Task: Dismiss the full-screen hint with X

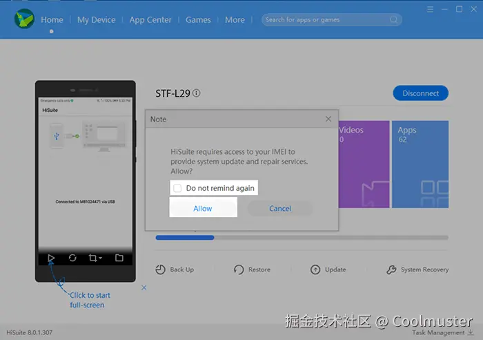Action: pyautogui.click(x=144, y=287)
